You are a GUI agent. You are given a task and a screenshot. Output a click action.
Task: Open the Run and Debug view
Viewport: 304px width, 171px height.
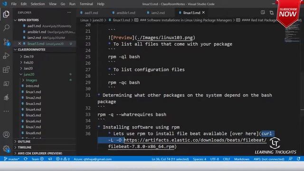click(6, 56)
